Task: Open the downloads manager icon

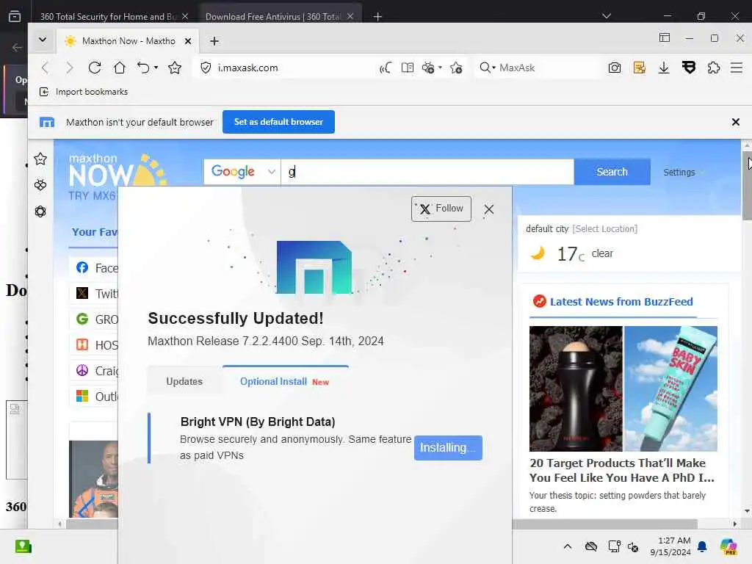Action: (x=664, y=68)
